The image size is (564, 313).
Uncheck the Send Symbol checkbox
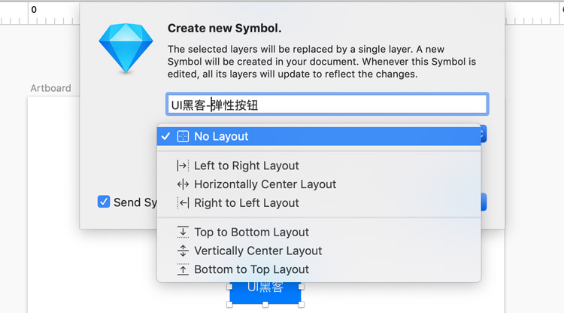point(104,202)
